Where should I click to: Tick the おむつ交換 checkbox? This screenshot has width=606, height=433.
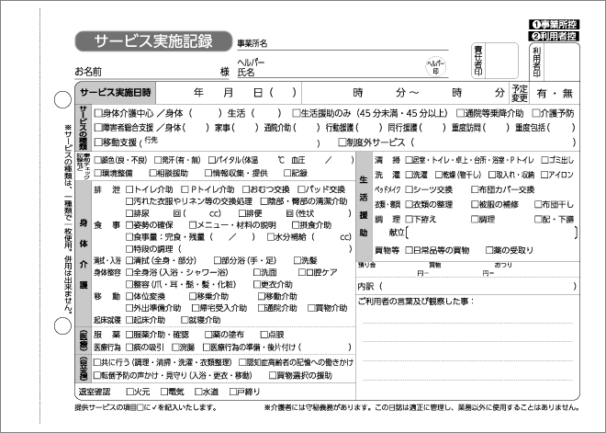[x=246, y=189]
